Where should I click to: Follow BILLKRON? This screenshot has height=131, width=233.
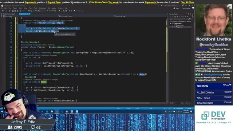pyautogui.click(x=227, y=85)
